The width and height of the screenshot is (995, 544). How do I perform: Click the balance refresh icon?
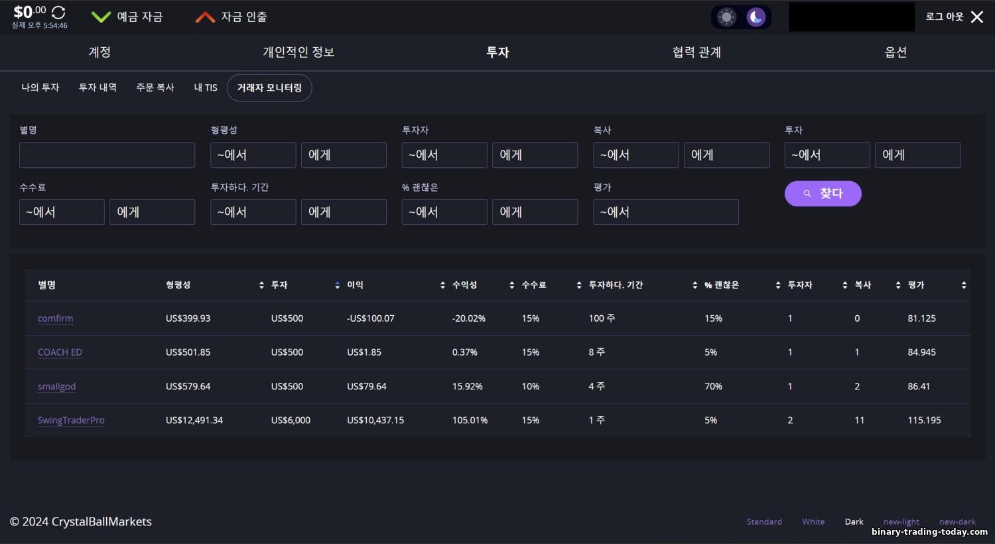point(58,12)
